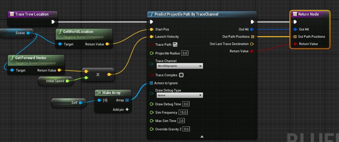Click Out Path Positions output pin on Predict node
Screen dimensions: 339x142
(253, 37)
